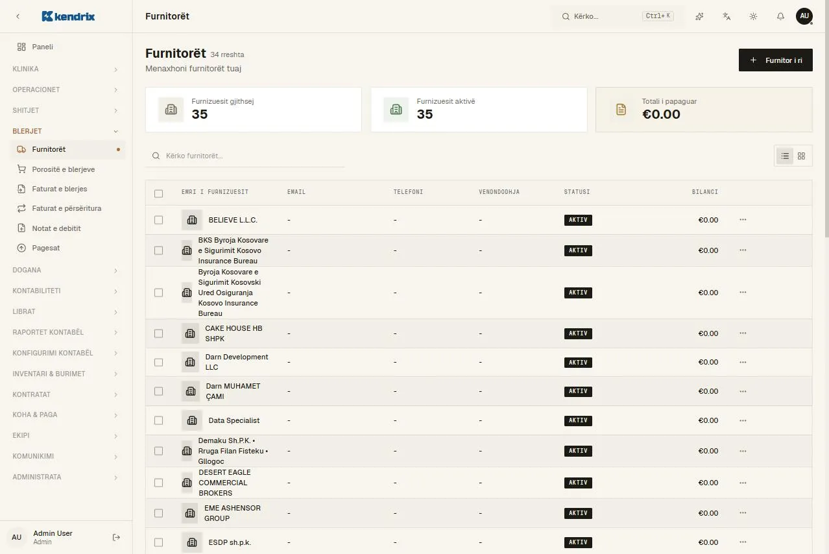Open Faturat e blerjes page

click(68, 189)
